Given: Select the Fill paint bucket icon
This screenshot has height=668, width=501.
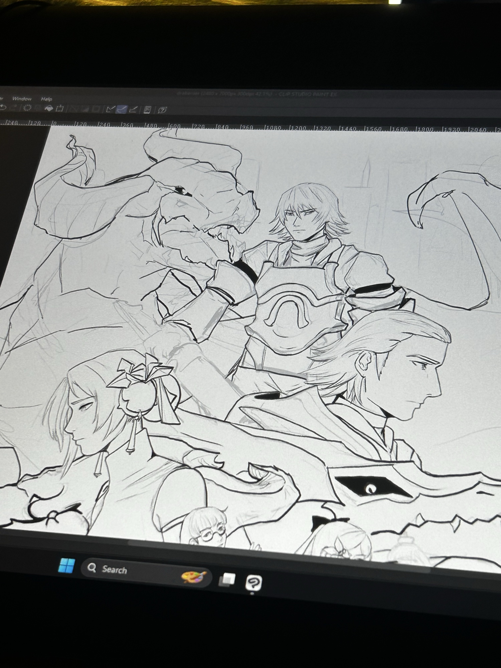Looking at the screenshot, I should coord(49,109).
